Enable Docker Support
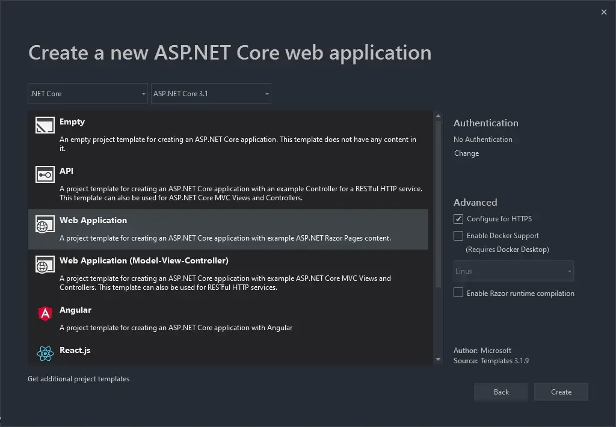The width and height of the screenshot is (616, 427). 458,235
